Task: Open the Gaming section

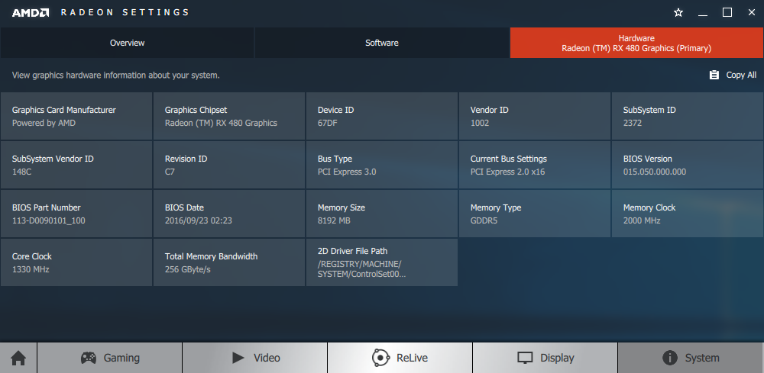Action: point(109,358)
